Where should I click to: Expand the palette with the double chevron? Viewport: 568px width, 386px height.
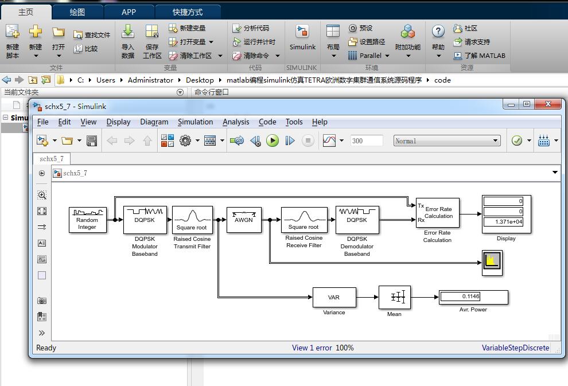click(x=42, y=333)
